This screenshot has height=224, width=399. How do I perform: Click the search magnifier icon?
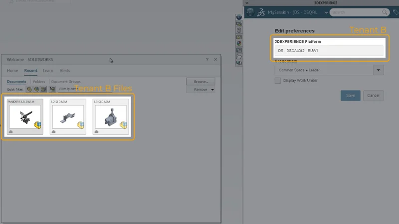(x=385, y=12)
